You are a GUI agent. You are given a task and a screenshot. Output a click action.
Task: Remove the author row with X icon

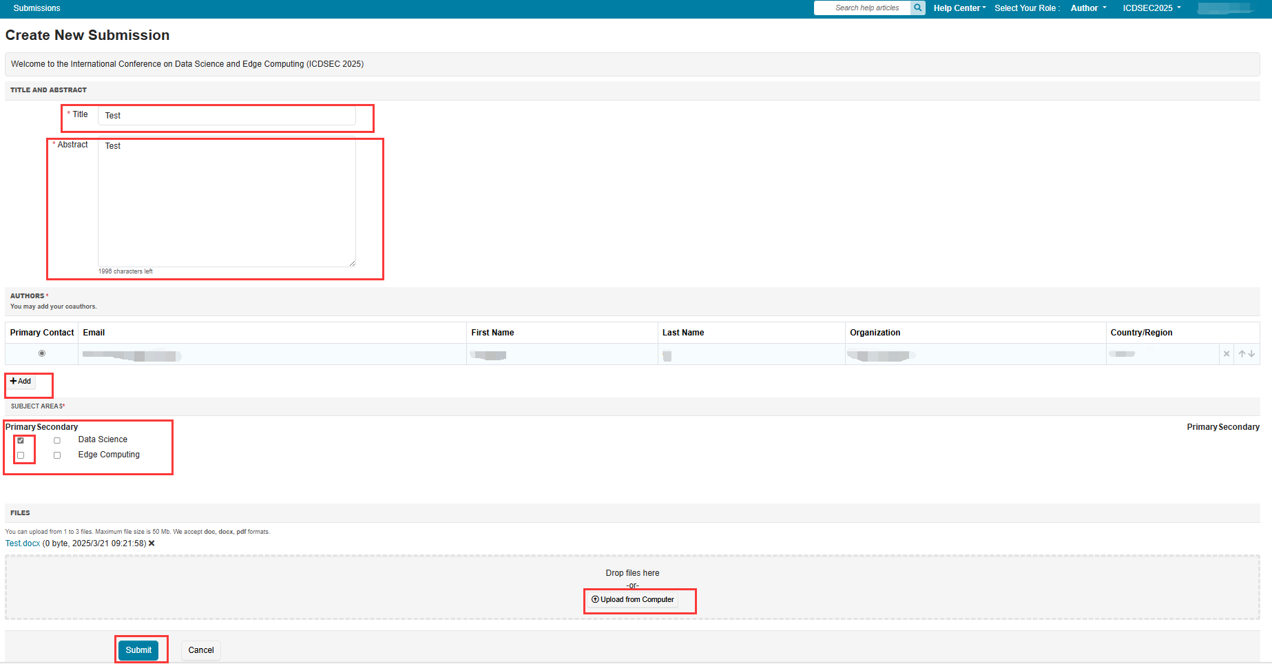1227,354
